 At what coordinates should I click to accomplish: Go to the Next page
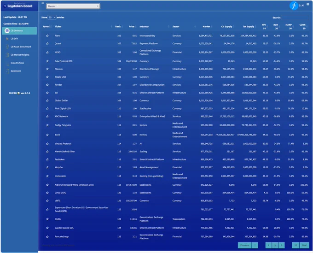[x=304, y=245]
